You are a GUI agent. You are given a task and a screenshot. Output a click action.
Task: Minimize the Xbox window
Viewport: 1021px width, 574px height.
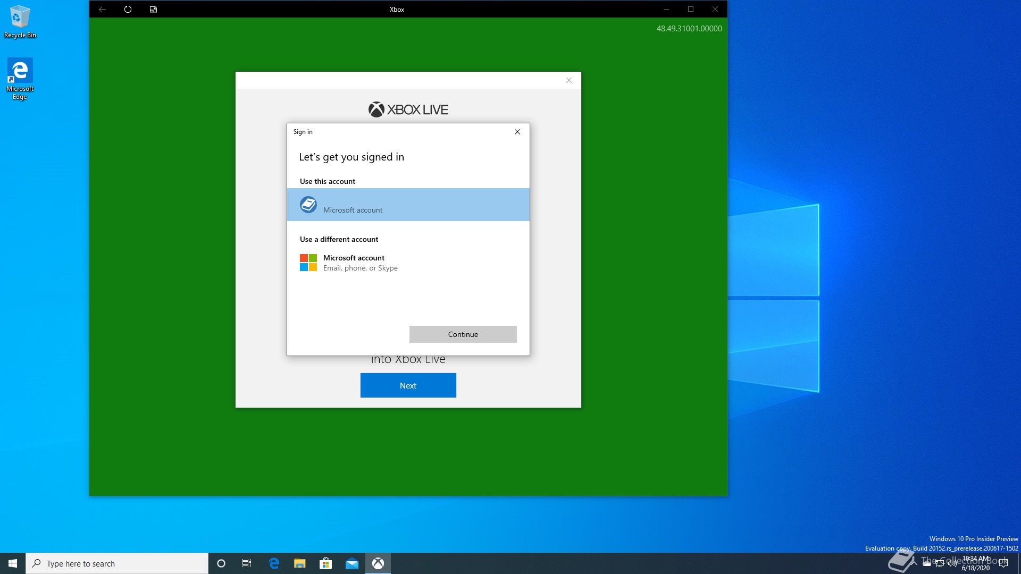[666, 9]
